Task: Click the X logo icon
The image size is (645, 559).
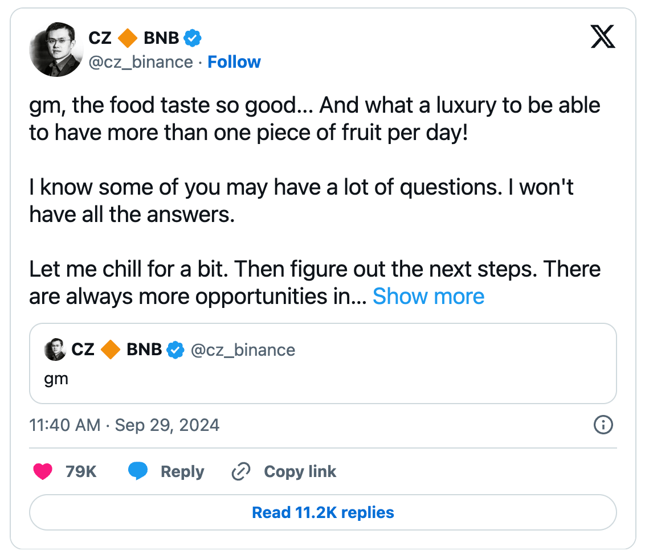Action: [602, 38]
